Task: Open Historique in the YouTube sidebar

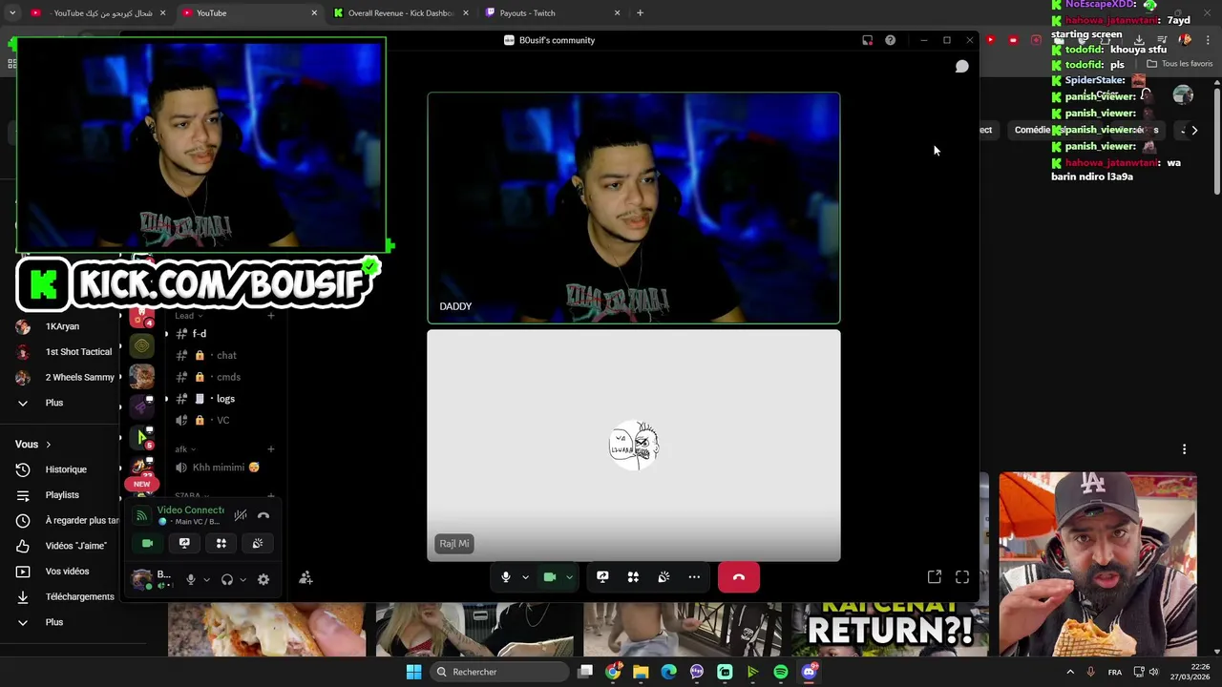Action: [66, 469]
